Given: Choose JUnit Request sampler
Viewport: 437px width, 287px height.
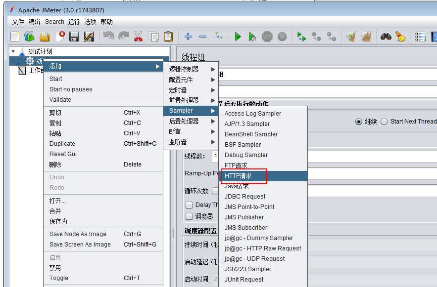Looking at the screenshot, I should point(263,279).
